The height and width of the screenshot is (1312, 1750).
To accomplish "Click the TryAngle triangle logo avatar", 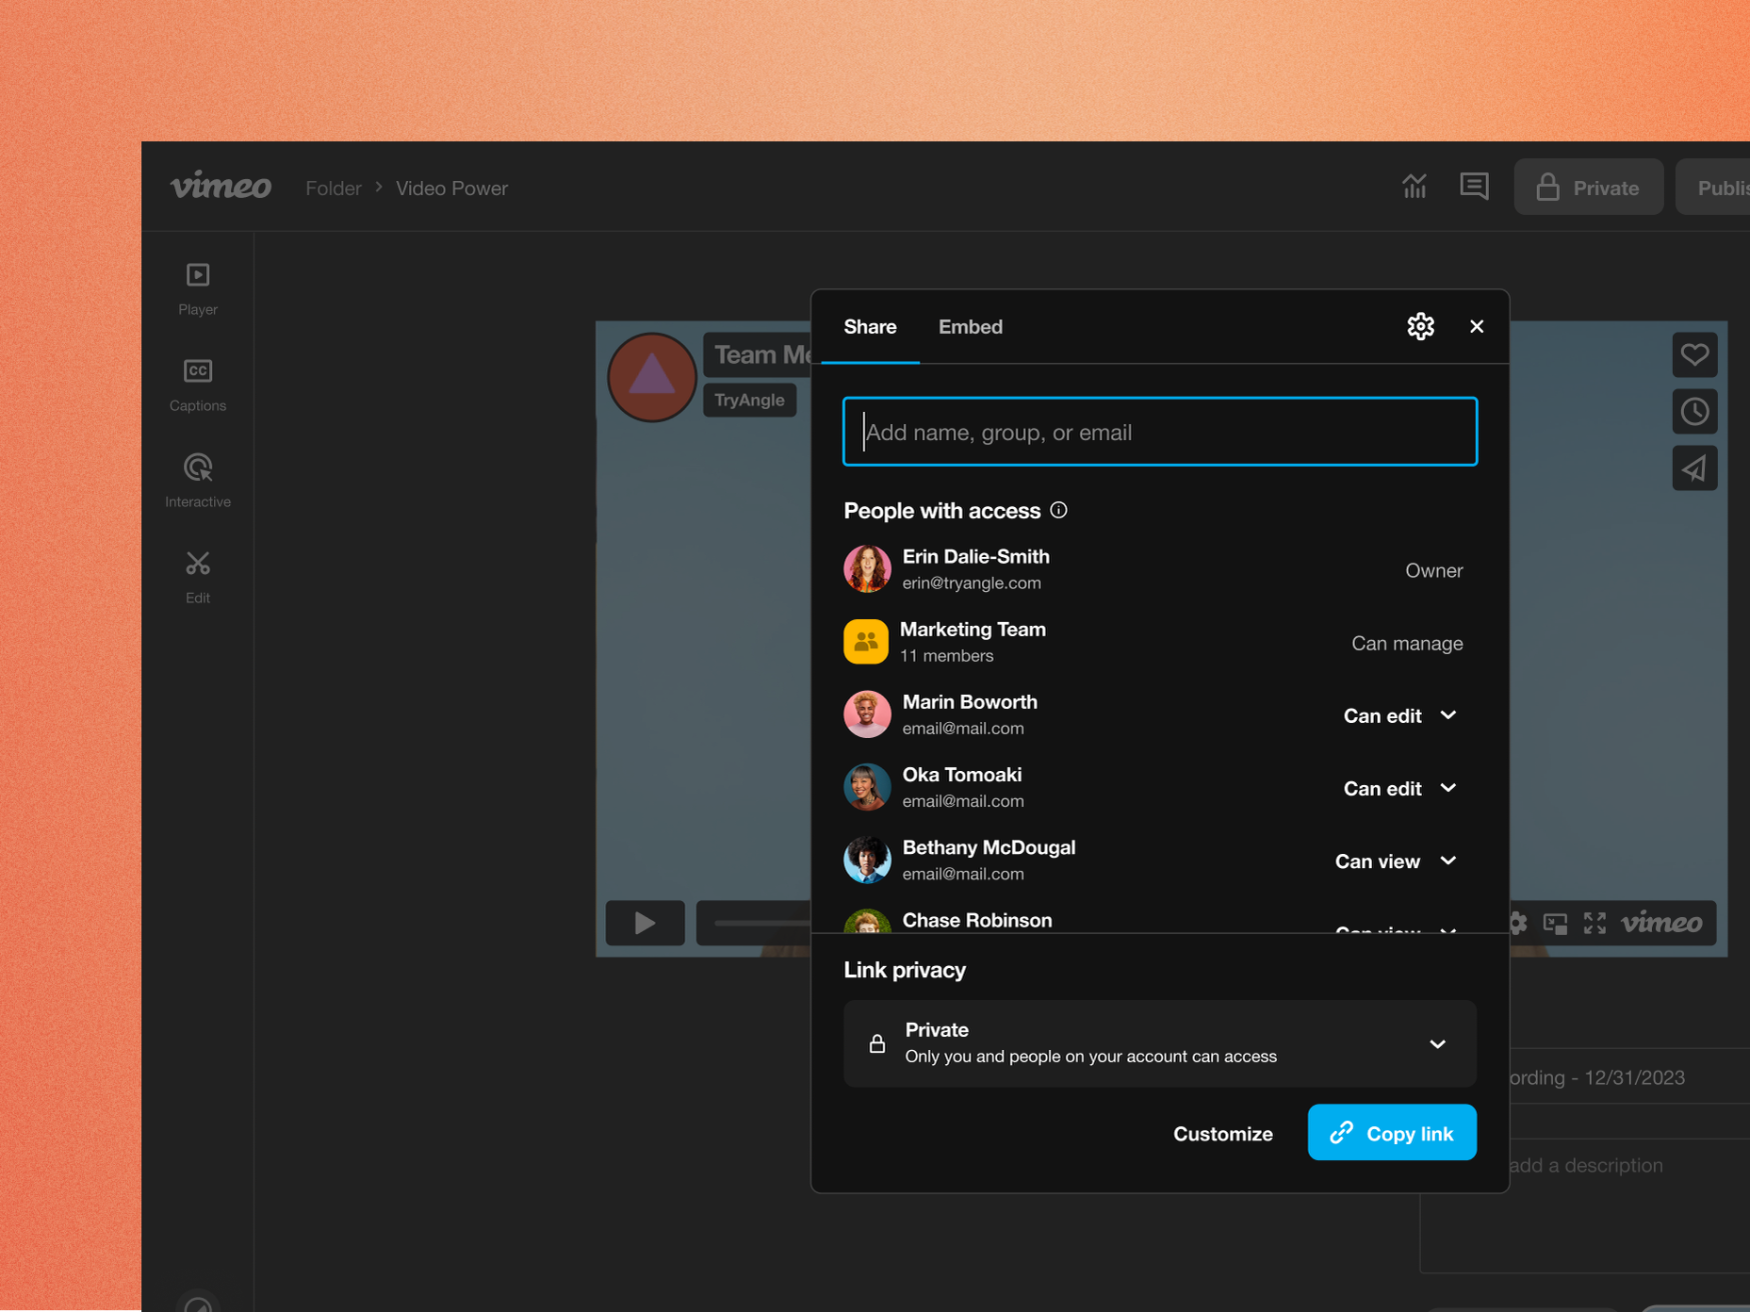I will click(x=651, y=377).
